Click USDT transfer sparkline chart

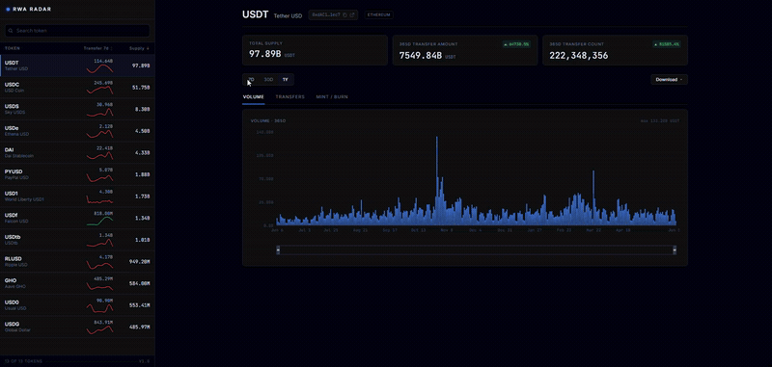100,69
